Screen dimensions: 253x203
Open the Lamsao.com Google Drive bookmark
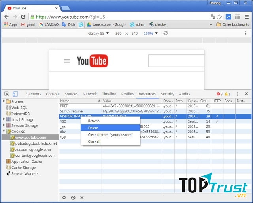point(106,24)
